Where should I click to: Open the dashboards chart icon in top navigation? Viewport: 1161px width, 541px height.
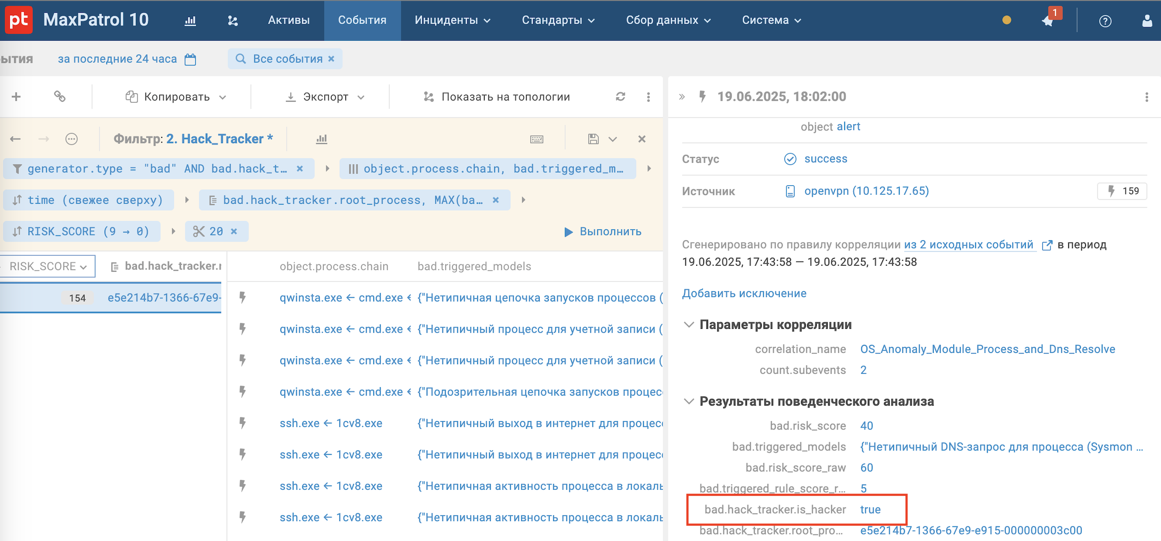pos(190,20)
